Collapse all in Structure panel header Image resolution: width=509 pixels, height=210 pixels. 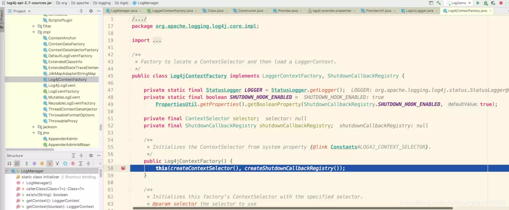point(82,156)
